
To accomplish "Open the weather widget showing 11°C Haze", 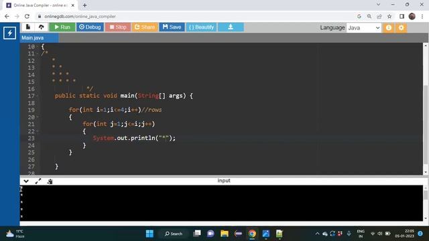I will (15, 234).
